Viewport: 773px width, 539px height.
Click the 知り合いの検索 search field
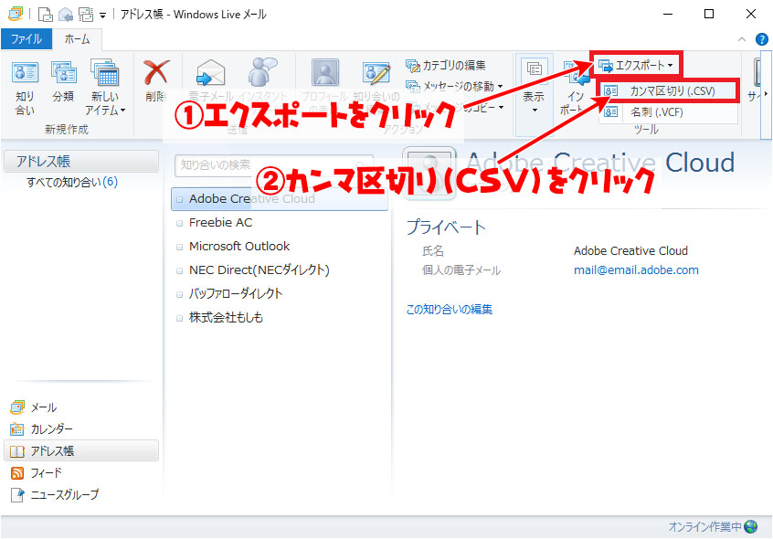point(273,165)
